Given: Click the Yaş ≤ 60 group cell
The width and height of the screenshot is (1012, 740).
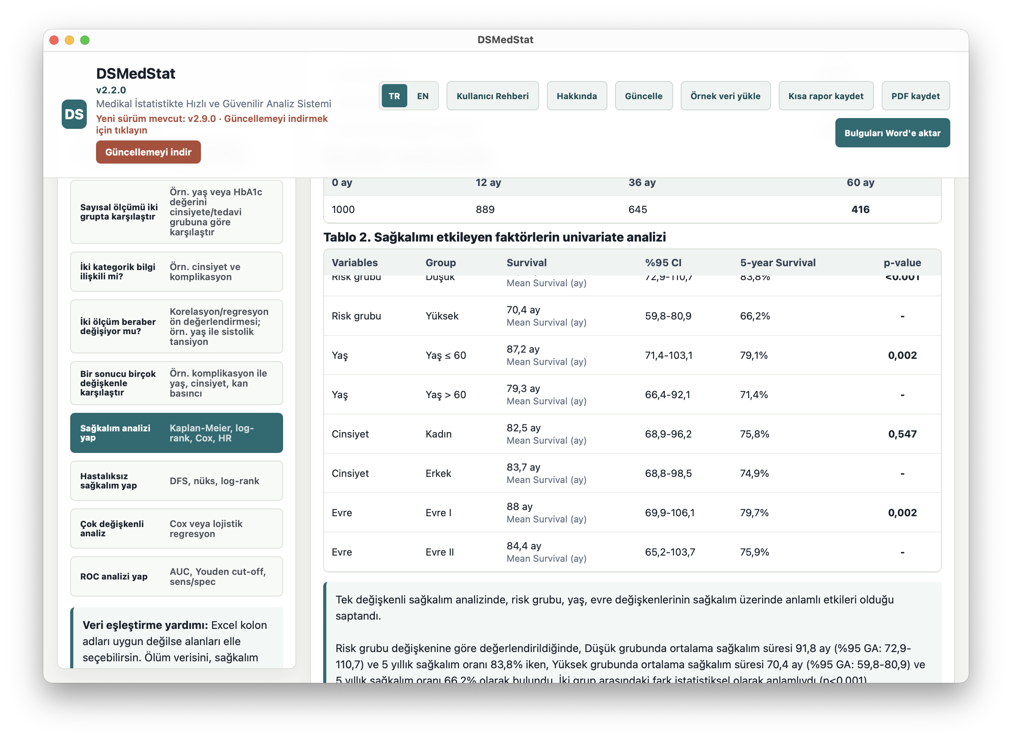Looking at the screenshot, I should pyautogui.click(x=446, y=356).
